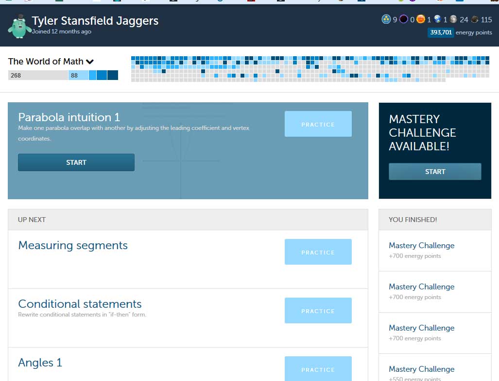The width and height of the screenshot is (499, 381).
Task: Open the Challenge Patches badge icon with stars
Action: (x=386, y=19)
